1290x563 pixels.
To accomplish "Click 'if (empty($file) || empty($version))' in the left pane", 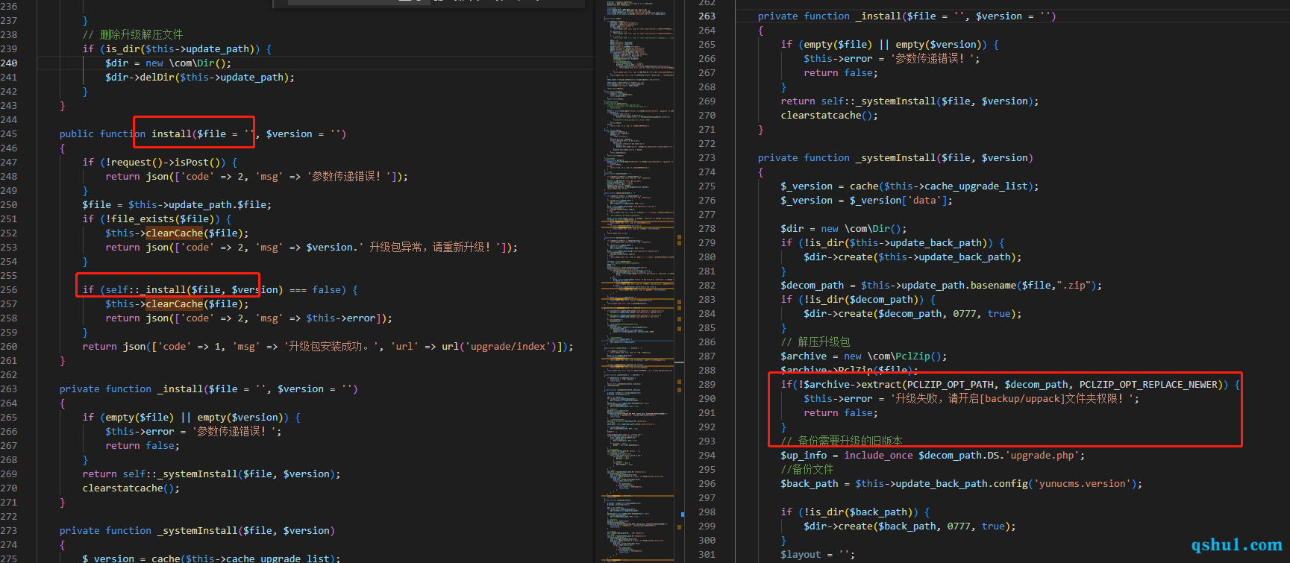I will (x=191, y=417).
